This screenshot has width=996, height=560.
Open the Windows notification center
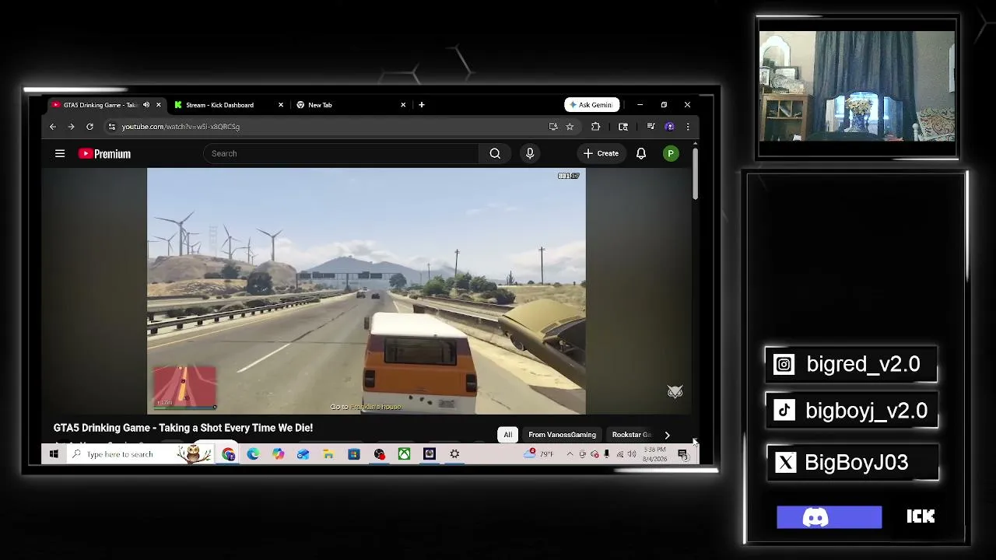(683, 454)
